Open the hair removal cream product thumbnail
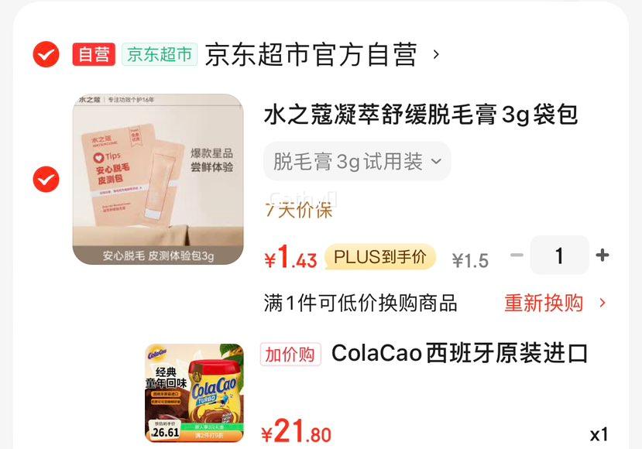This screenshot has width=642, height=449. tap(158, 180)
